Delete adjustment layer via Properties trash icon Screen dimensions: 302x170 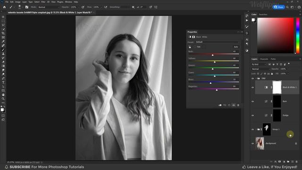tap(238, 105)
